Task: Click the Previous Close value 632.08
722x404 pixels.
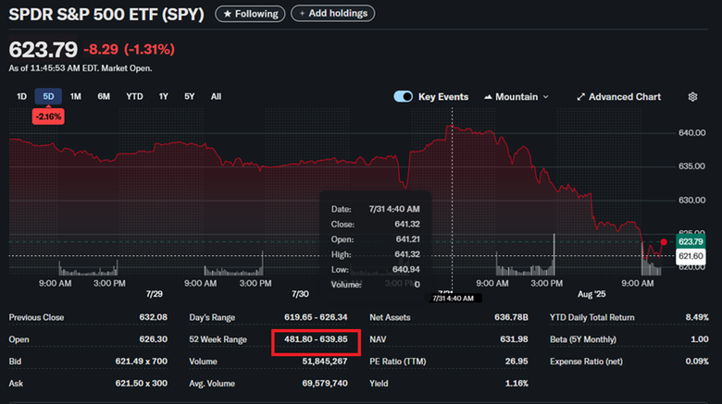Action: [x=154, y=317]
